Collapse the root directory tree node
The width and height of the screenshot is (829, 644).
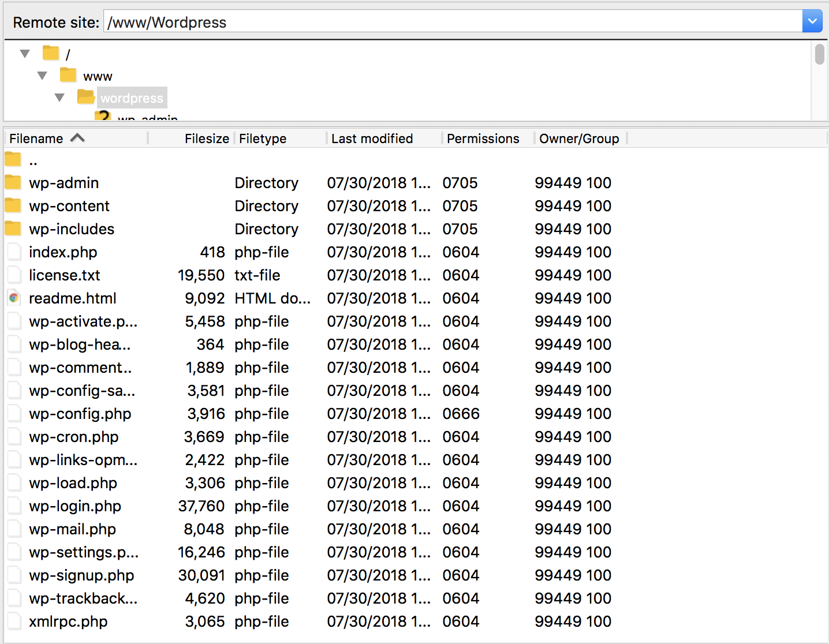(x=25, y=54)
